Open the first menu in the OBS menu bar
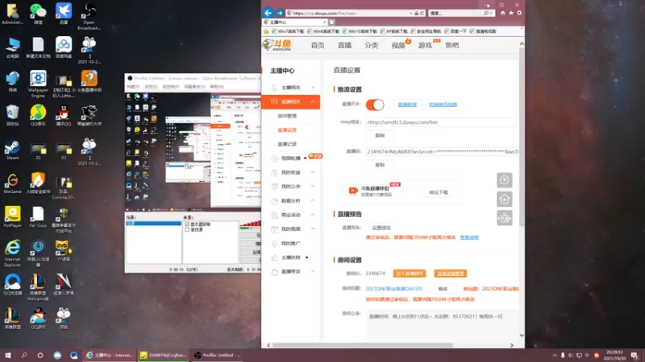 tap(133, 87)
